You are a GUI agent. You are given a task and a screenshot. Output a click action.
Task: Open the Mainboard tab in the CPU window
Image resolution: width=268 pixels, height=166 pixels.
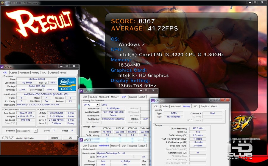point(24,73)
